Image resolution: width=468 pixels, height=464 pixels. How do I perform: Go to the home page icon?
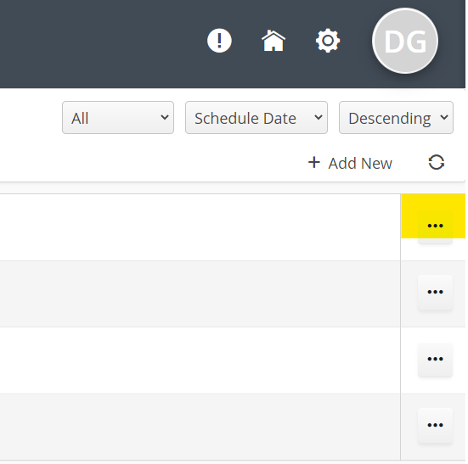[x=273, y=41]
